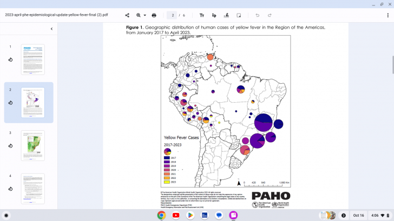Image resolution: width=394 pixels, height=221 pixels.
Task: Open Chrome from the shelf
Action: click(161, 215)
